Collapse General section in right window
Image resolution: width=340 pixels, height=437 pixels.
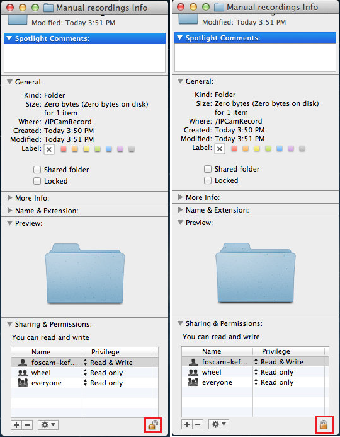(x=180, y=81)
